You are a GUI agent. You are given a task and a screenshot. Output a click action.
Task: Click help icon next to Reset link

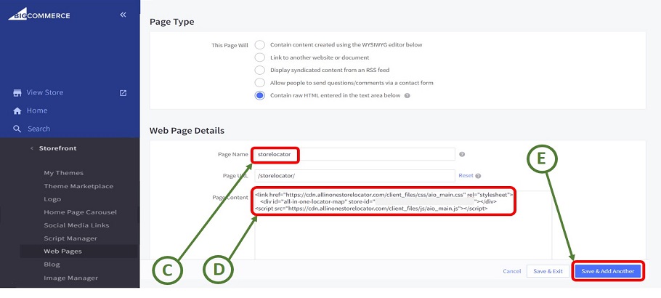[x=478, y=176]
